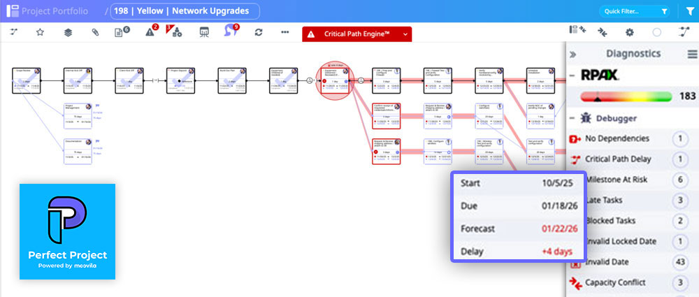699x297 pixels.
Task: Select the Scope Review task card
Action: tap(27, 81)
